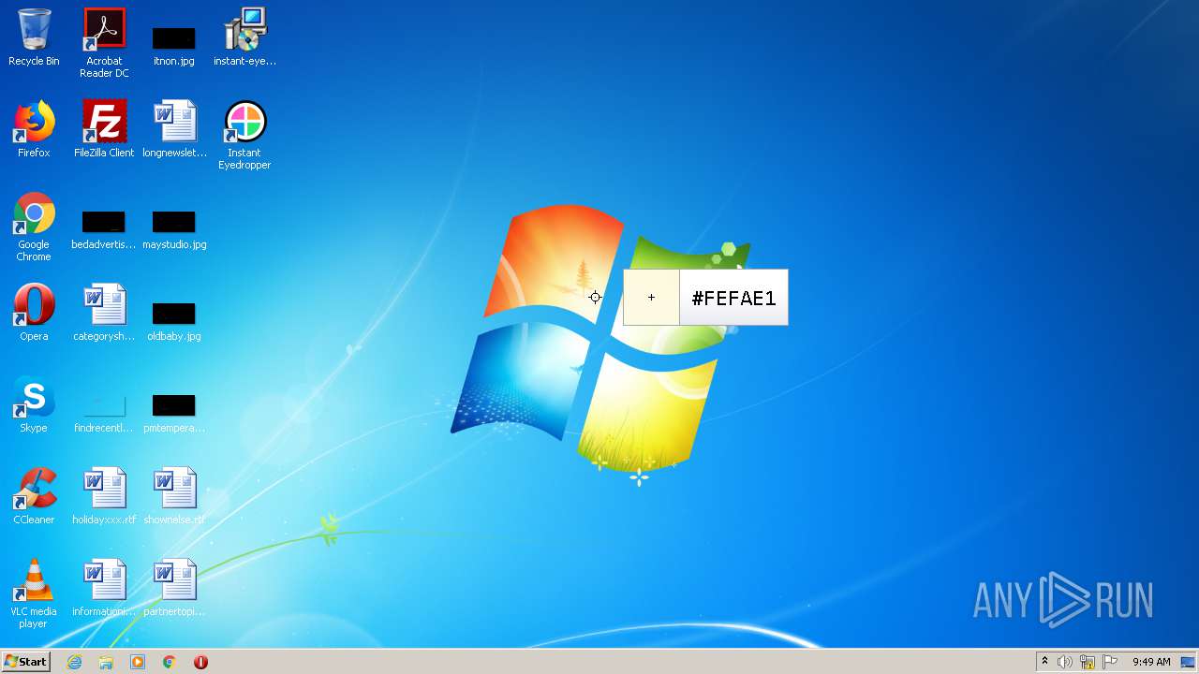
Task: Open the volume speaker tray icon
Action: coord(1065,662)
